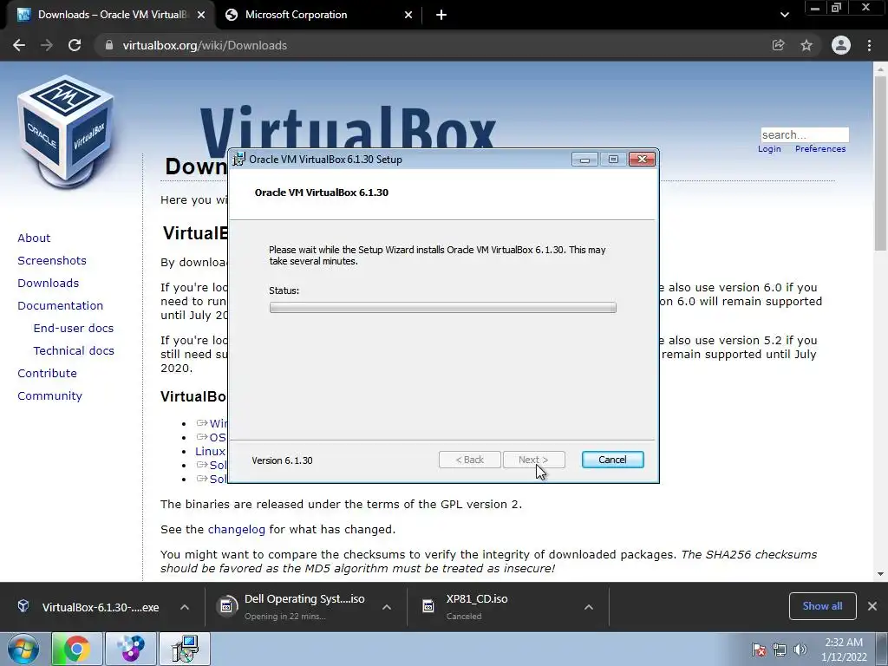
Task: Close the VirtualBox Setup dialog
Action: tap(643, 160)
